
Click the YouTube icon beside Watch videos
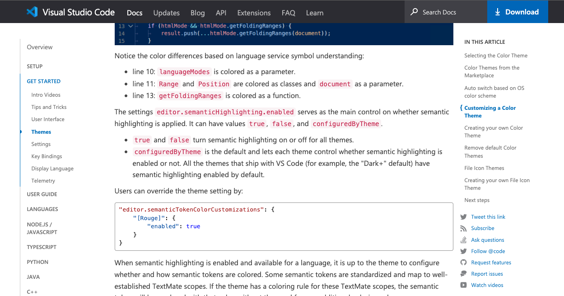(x=463, y=285)
